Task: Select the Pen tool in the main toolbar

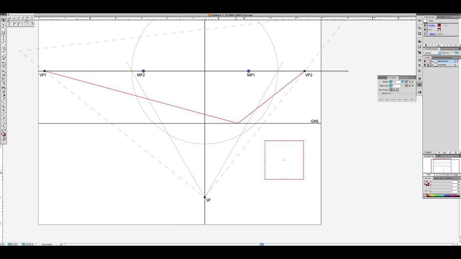Action: (x=3, y=36)
